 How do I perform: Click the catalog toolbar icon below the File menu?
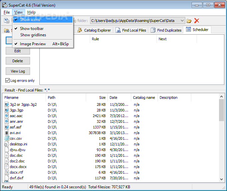[7, 21]
